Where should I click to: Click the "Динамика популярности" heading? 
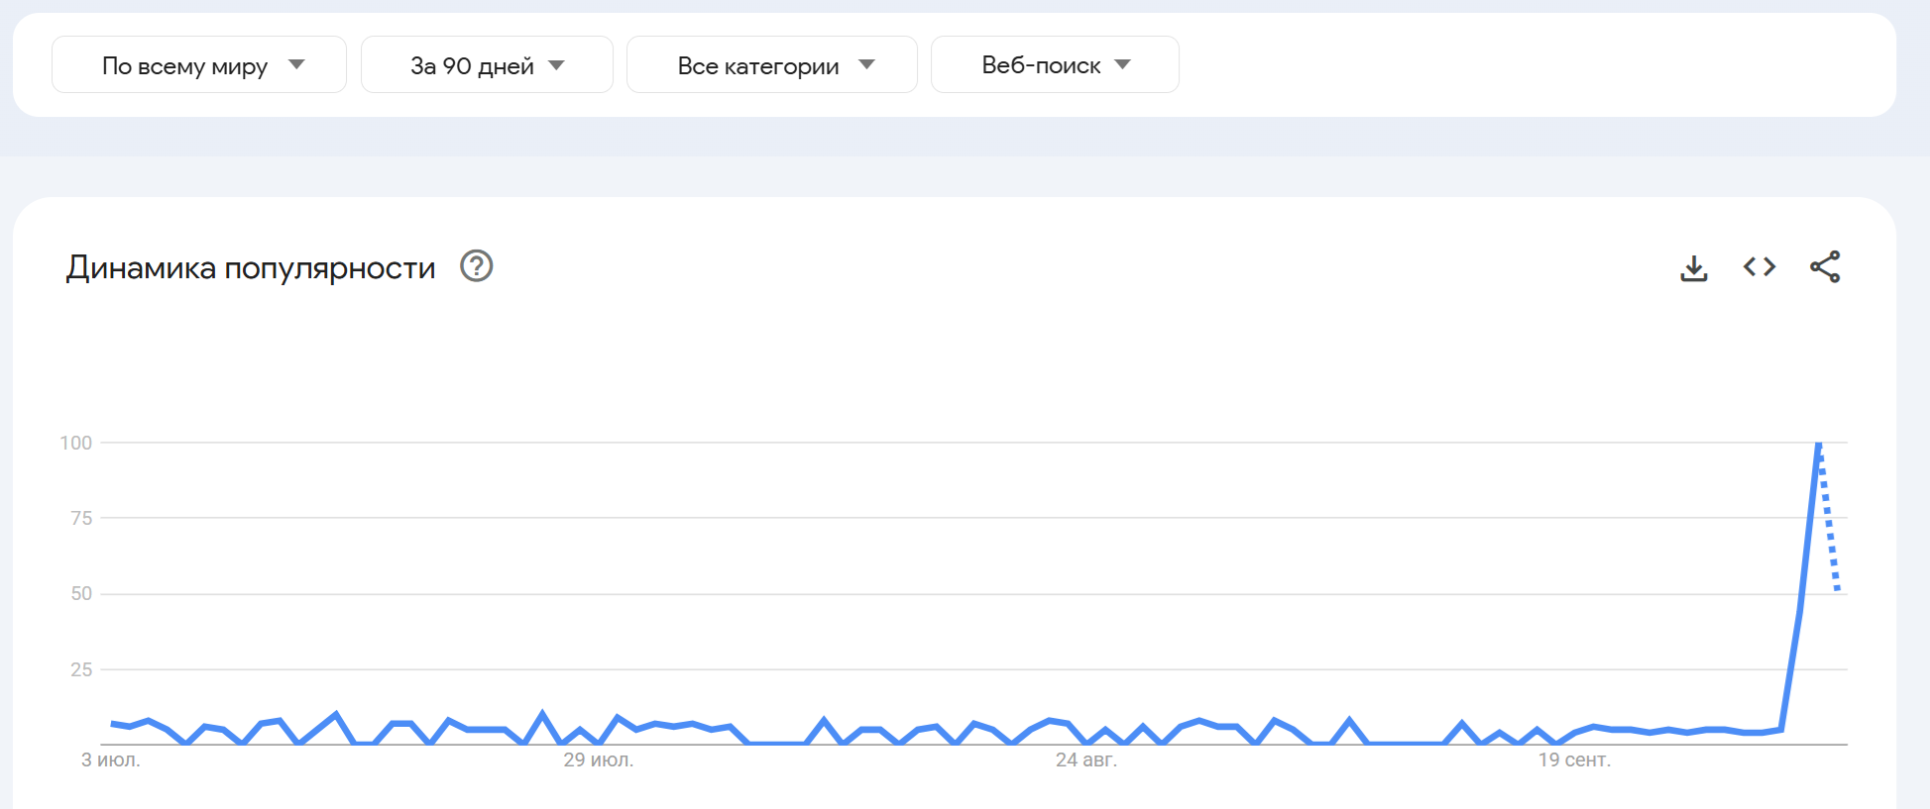[251, 267]
